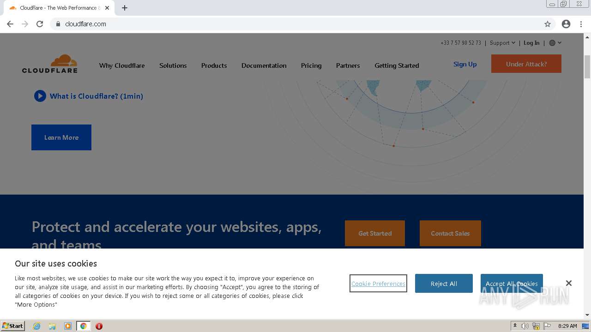Click the Cloudflare logo
Viewport: 591px width, 332px height.
[50, 64]
